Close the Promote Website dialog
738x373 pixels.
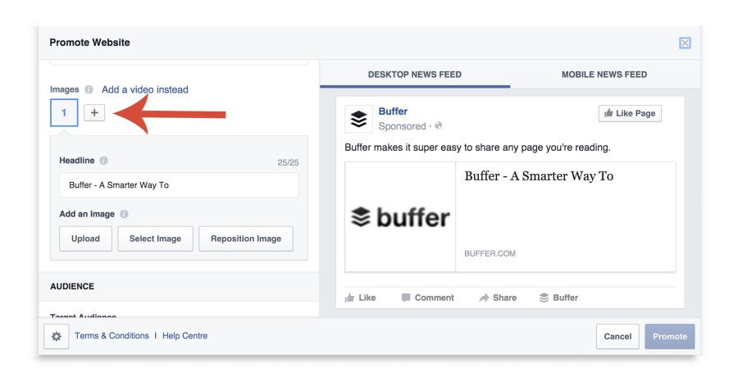(685, 43)
